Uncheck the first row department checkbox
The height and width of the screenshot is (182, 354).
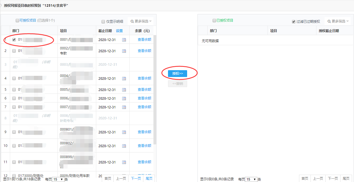tap(14, 40)
